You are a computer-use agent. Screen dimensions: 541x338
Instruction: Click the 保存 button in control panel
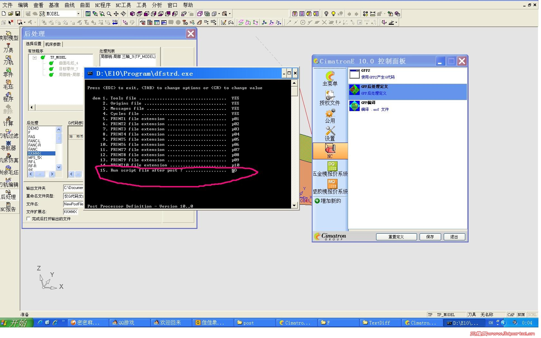(430, 237)
